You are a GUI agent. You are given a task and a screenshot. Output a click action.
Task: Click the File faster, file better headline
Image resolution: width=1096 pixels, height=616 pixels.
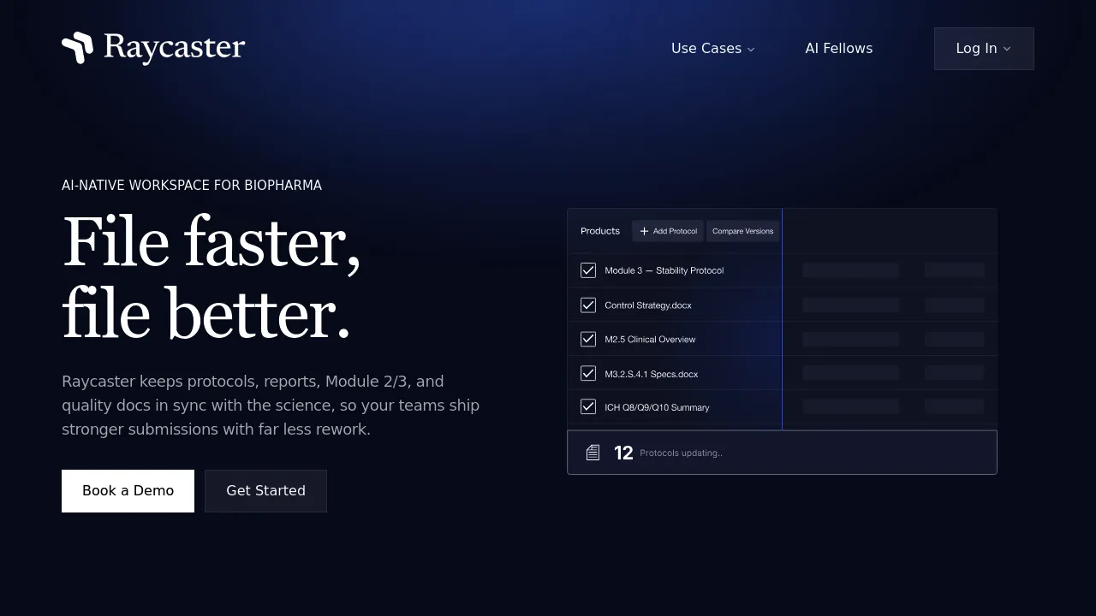click(x=211, y=277)
